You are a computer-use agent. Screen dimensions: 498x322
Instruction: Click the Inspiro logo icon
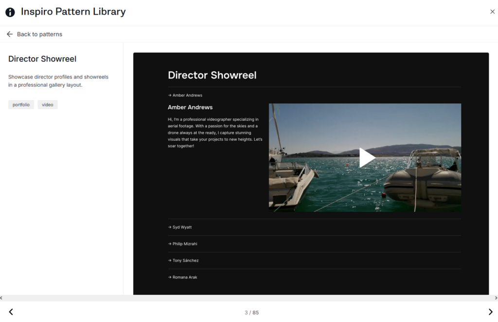[x=10, y=12]
